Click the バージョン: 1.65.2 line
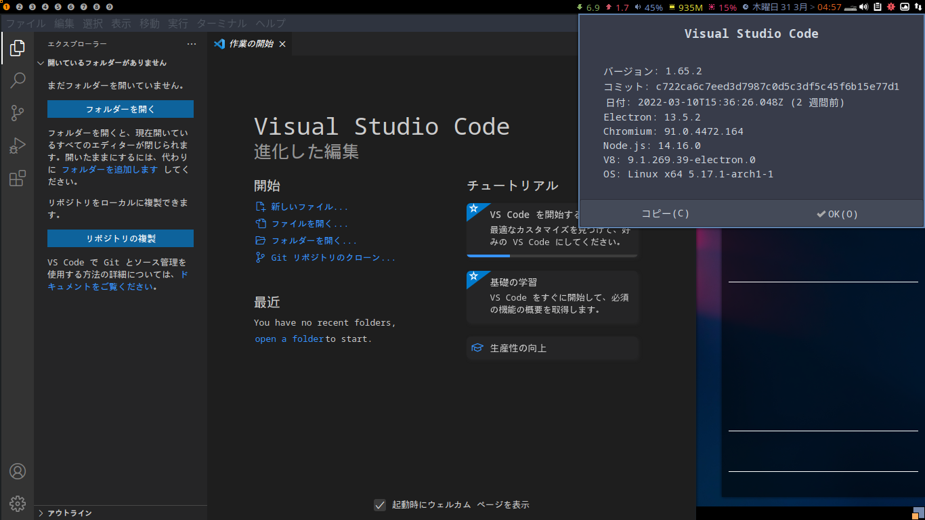This screenshot has height=520, width=925. (x=653, y=71)
